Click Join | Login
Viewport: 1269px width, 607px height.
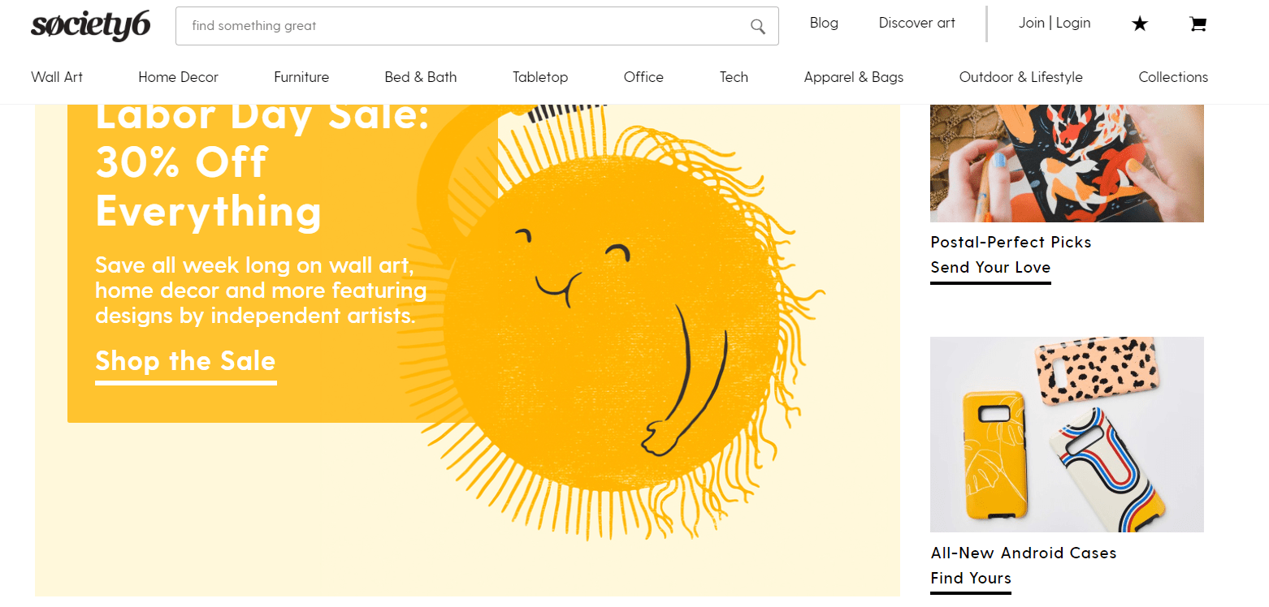click(x=1054, y=23)
